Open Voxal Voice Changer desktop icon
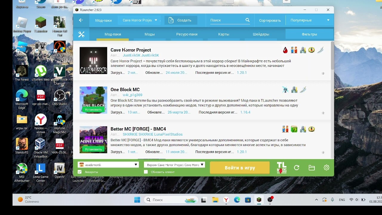The image size is (382, 215). (x=59, y=75)
